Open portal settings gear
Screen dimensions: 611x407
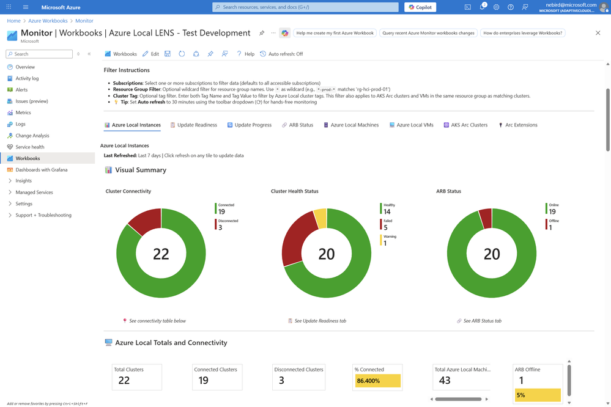(496, 7)
